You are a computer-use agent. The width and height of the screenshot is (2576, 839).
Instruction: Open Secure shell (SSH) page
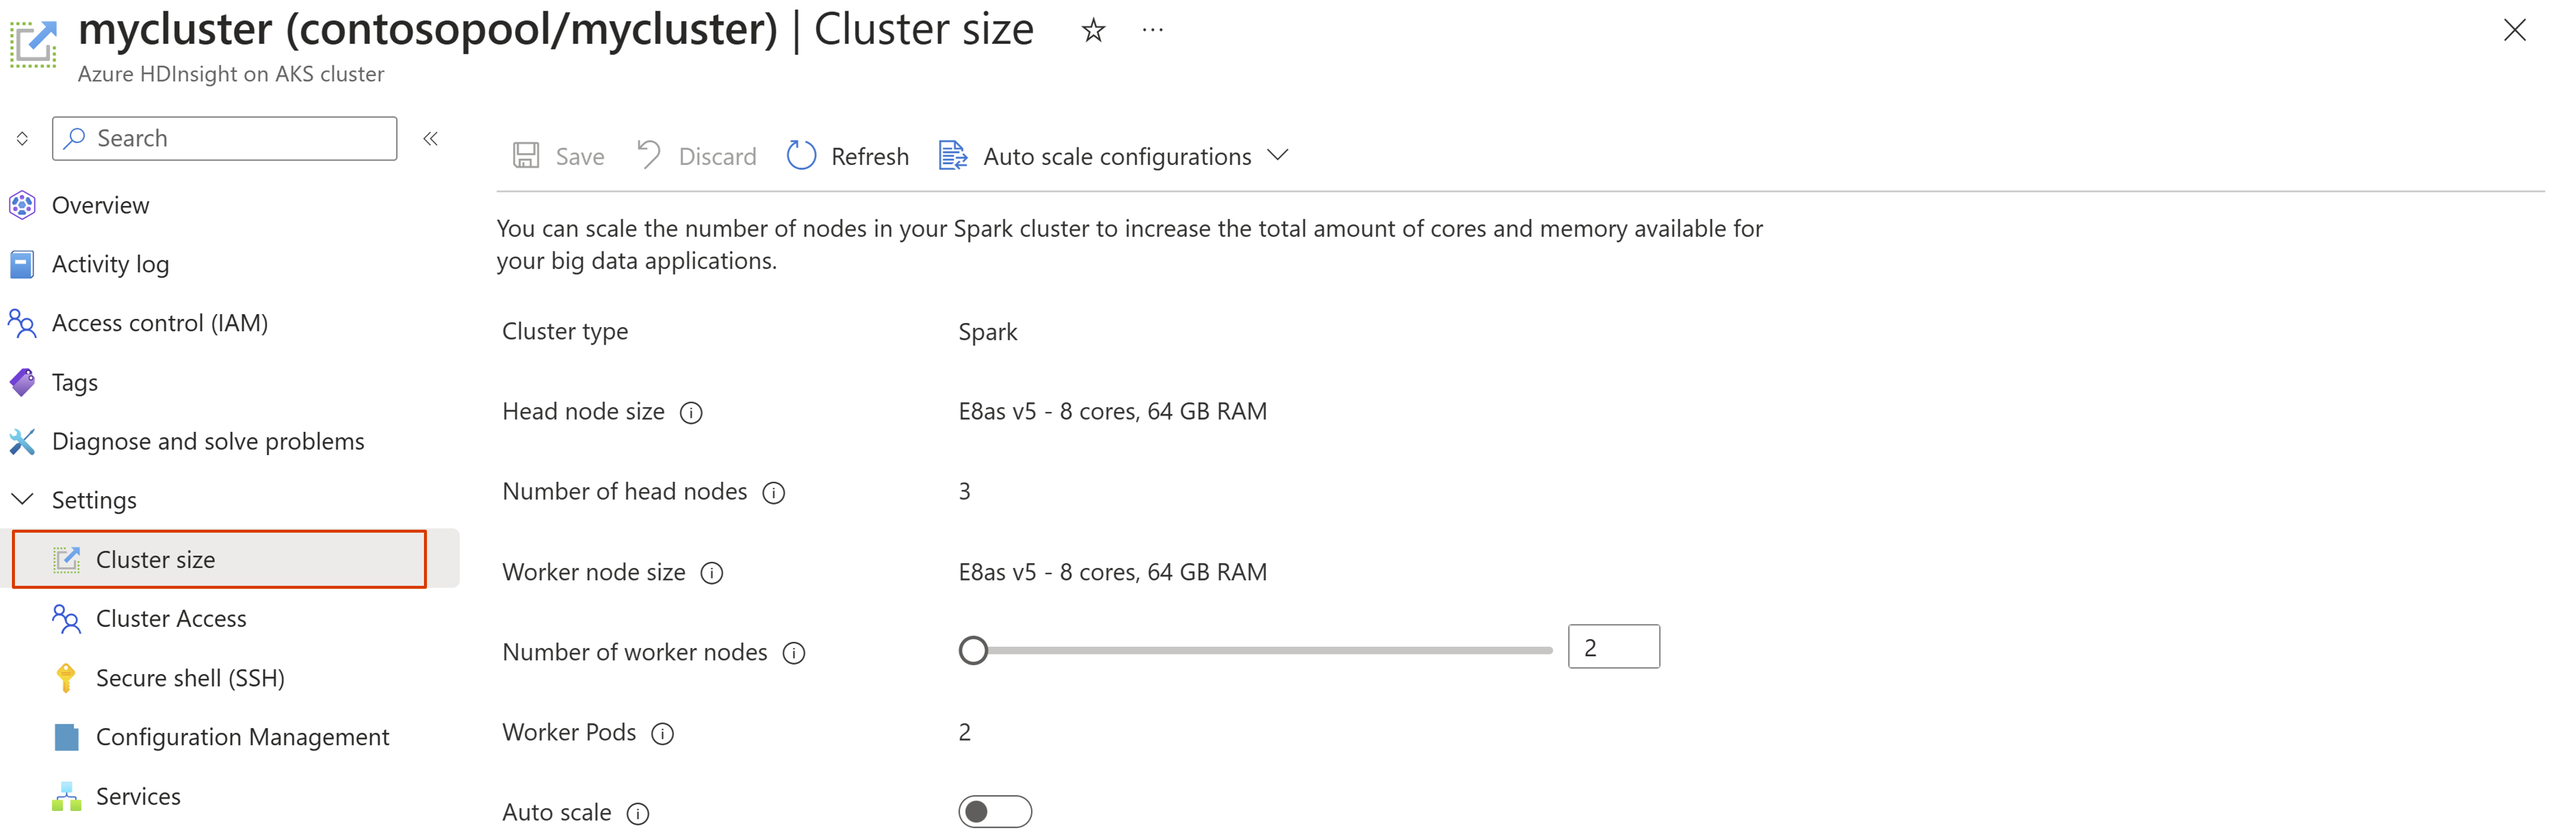(190, 678)
